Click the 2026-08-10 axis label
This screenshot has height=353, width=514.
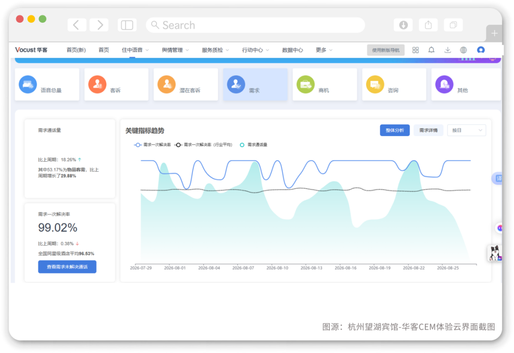pyautogui.click(x=277, y=267)
